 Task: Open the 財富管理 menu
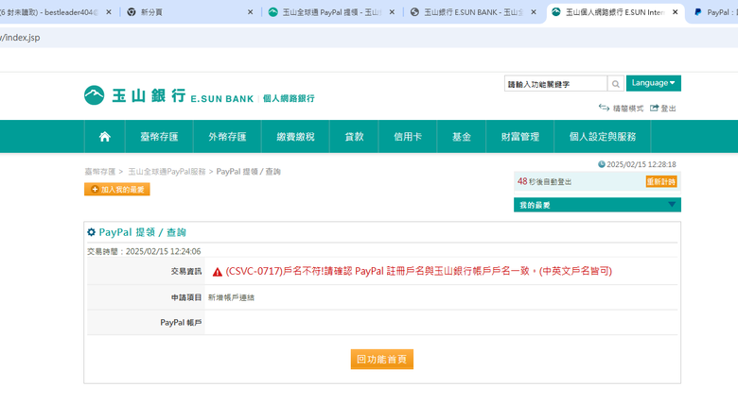(520, 137)
